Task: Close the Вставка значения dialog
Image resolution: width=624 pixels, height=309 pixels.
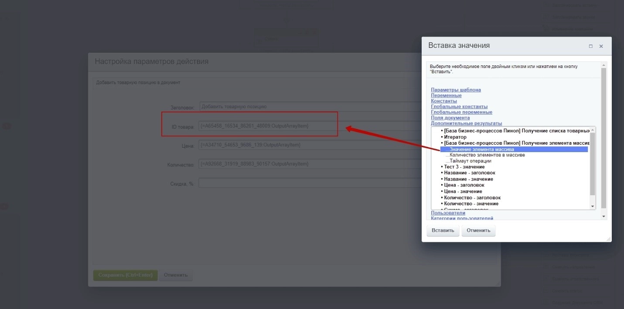Action: (x=601, y=46)
